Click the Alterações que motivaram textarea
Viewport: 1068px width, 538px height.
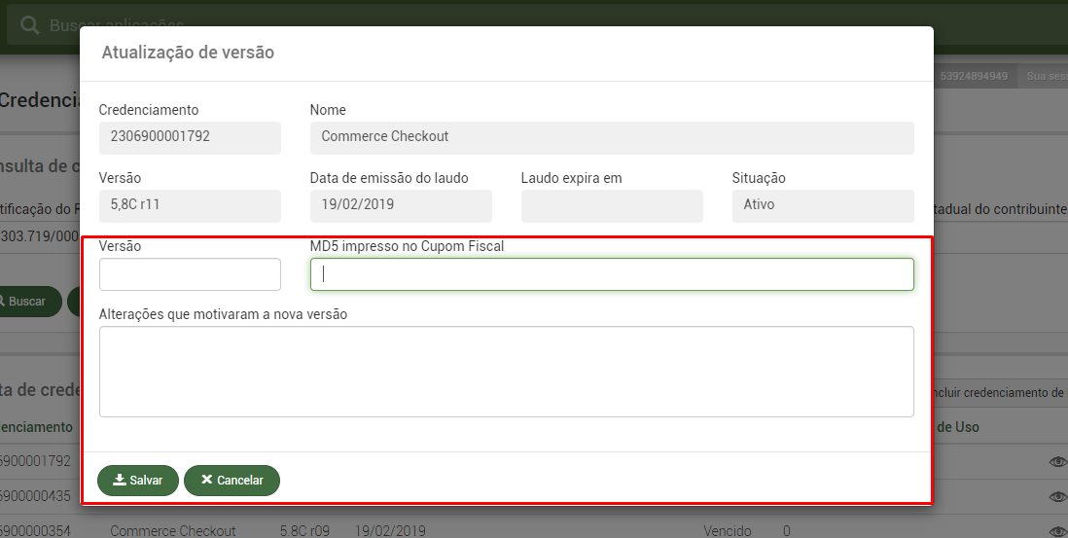coord(506,372)
